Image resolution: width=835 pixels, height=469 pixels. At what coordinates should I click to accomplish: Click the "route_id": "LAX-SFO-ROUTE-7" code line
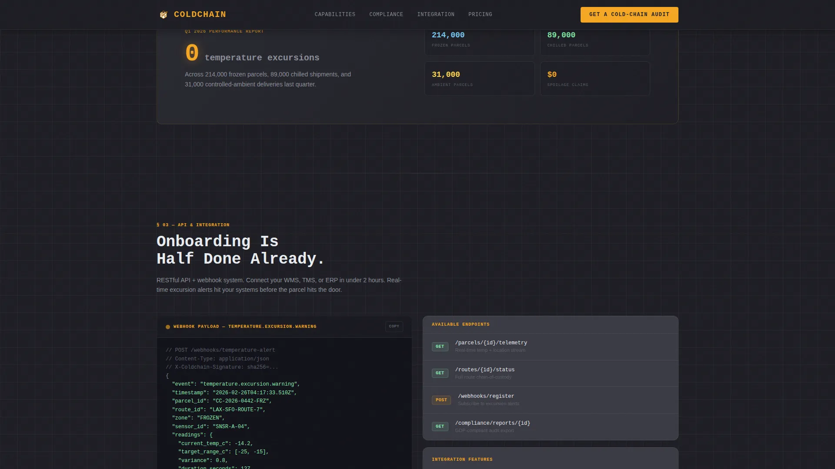click(x=219, y=410)
